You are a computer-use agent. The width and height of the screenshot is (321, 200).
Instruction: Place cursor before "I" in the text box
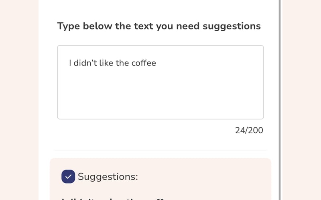coord(69,63)
